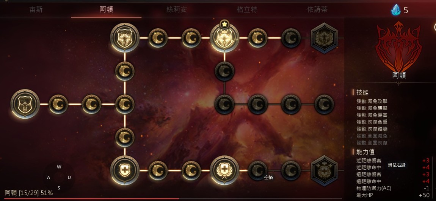
Task: Switch to the 宙斯 tab
Action: click(x=36, y=10)
